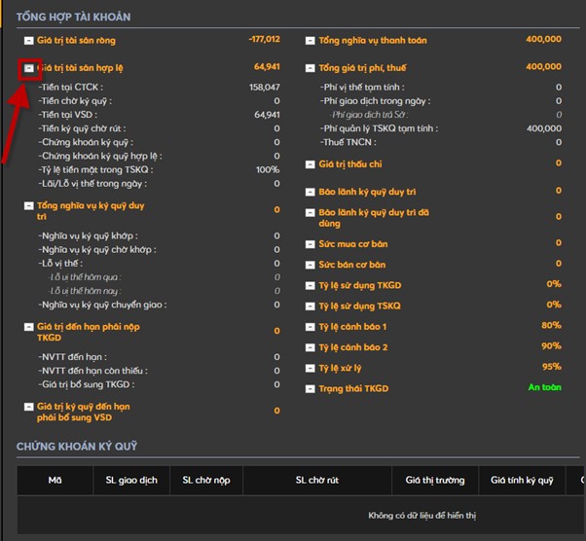Collapse the Tổng giá trị phí, thuế section

pos(311,69)
